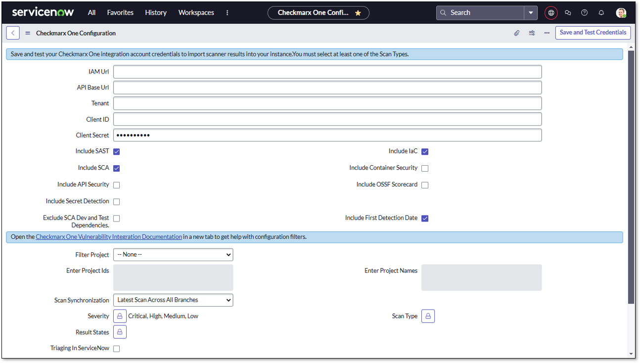Viewport: 640px width, 363px height.
Task: Click the vertical scrollbar thumb
Action: click(x=631, y=177)
